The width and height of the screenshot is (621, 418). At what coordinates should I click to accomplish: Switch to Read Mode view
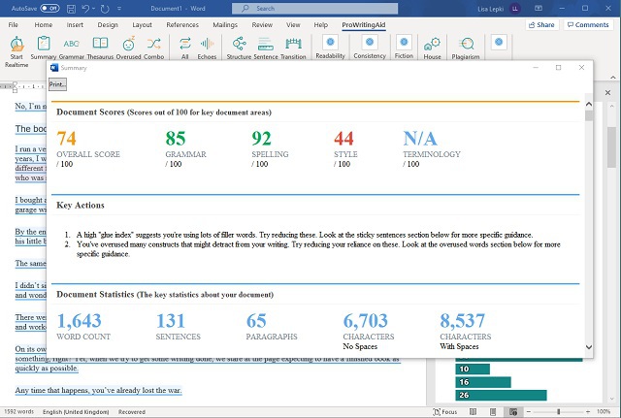[x=473, y=411]
